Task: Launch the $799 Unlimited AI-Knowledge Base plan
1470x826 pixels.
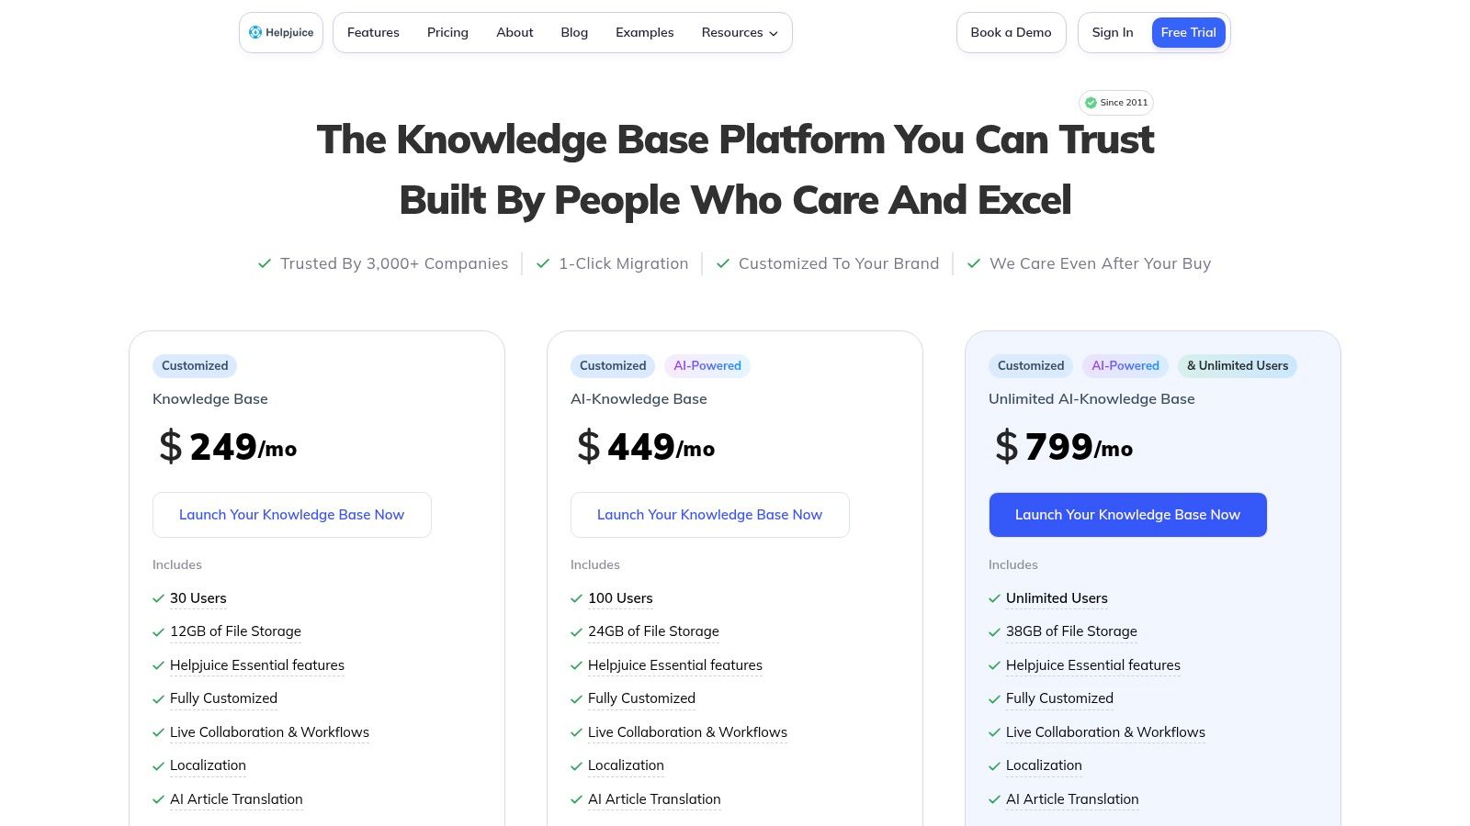Action: pos(1127,515)
